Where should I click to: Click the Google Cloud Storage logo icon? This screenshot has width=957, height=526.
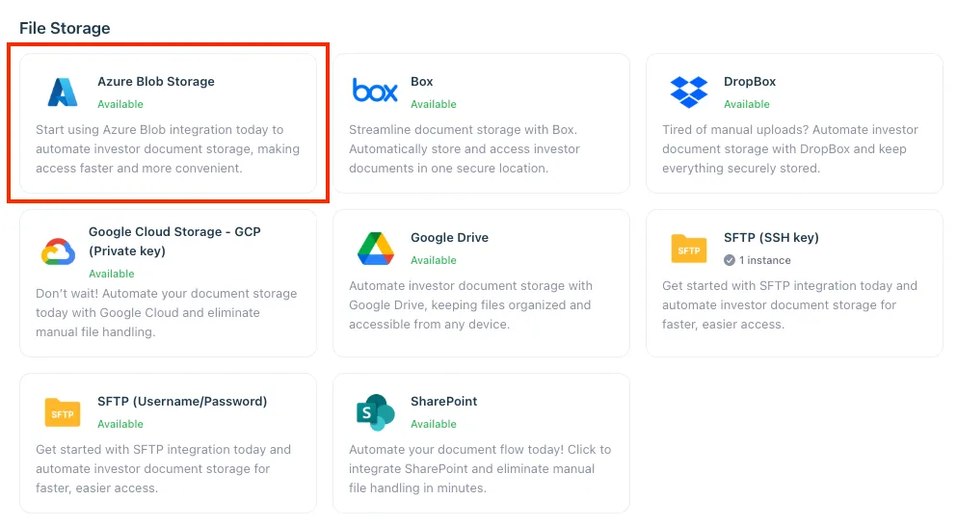pyautogui.click(x=59, y=251)
